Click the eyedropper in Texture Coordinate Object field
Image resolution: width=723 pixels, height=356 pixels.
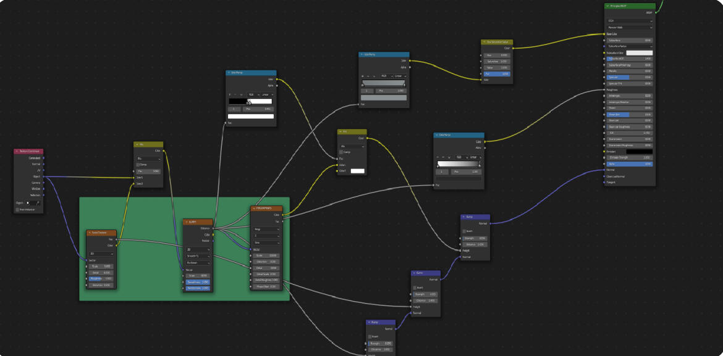[37, 203]
